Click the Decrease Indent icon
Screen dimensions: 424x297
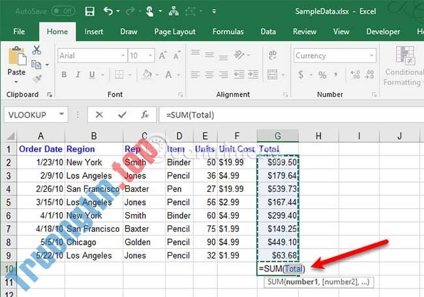(239, 74)
